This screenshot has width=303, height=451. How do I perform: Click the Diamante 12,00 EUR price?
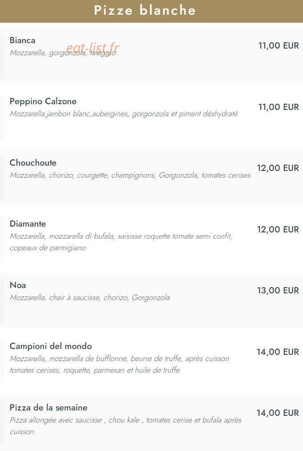point(278,230)
